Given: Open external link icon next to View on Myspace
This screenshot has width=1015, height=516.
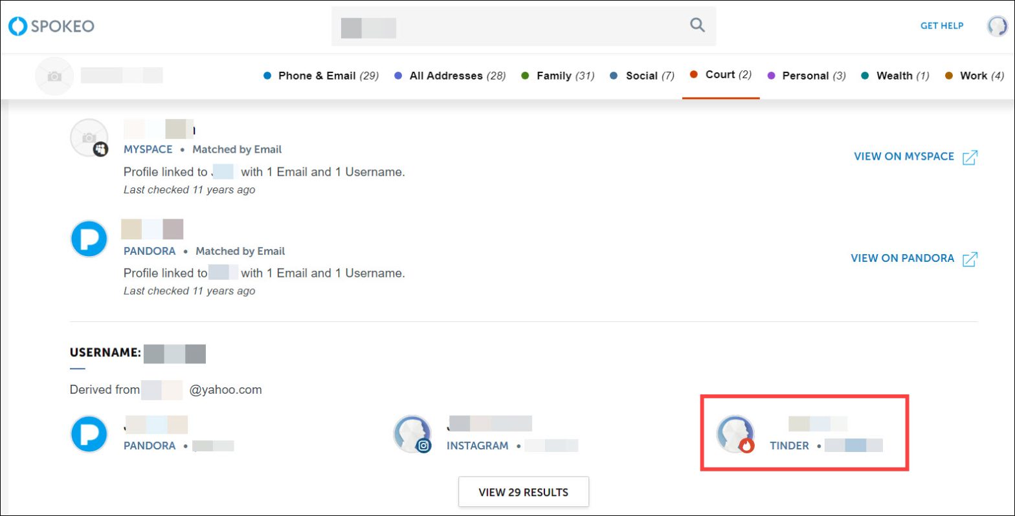Looking at the screenshot, I should (970, 157).
